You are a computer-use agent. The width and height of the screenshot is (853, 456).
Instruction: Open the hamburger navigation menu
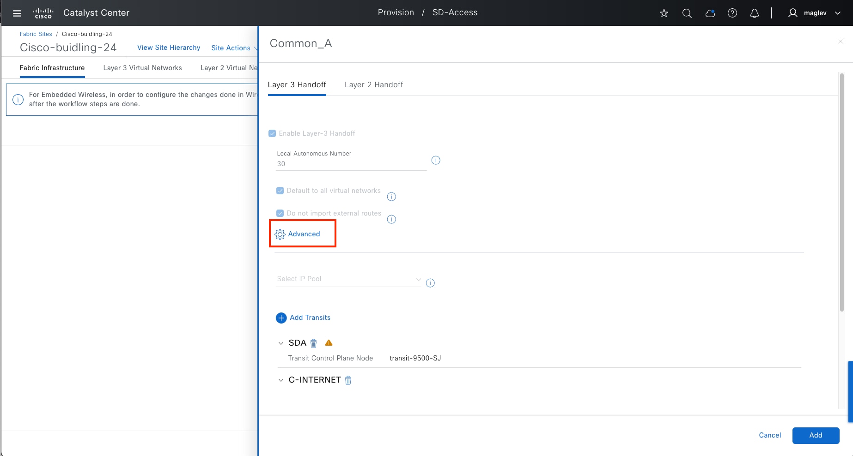click(x=17, y=13)
